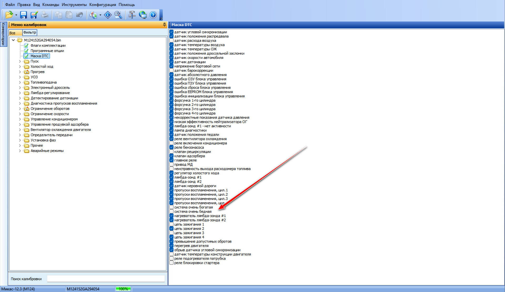The image size is (505, 292).
Task: Click the binary search magnifier icon
Action: (118, 15)
